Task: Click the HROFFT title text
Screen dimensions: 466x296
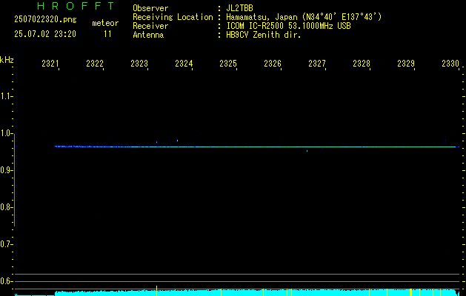Action: coord(76,6)
